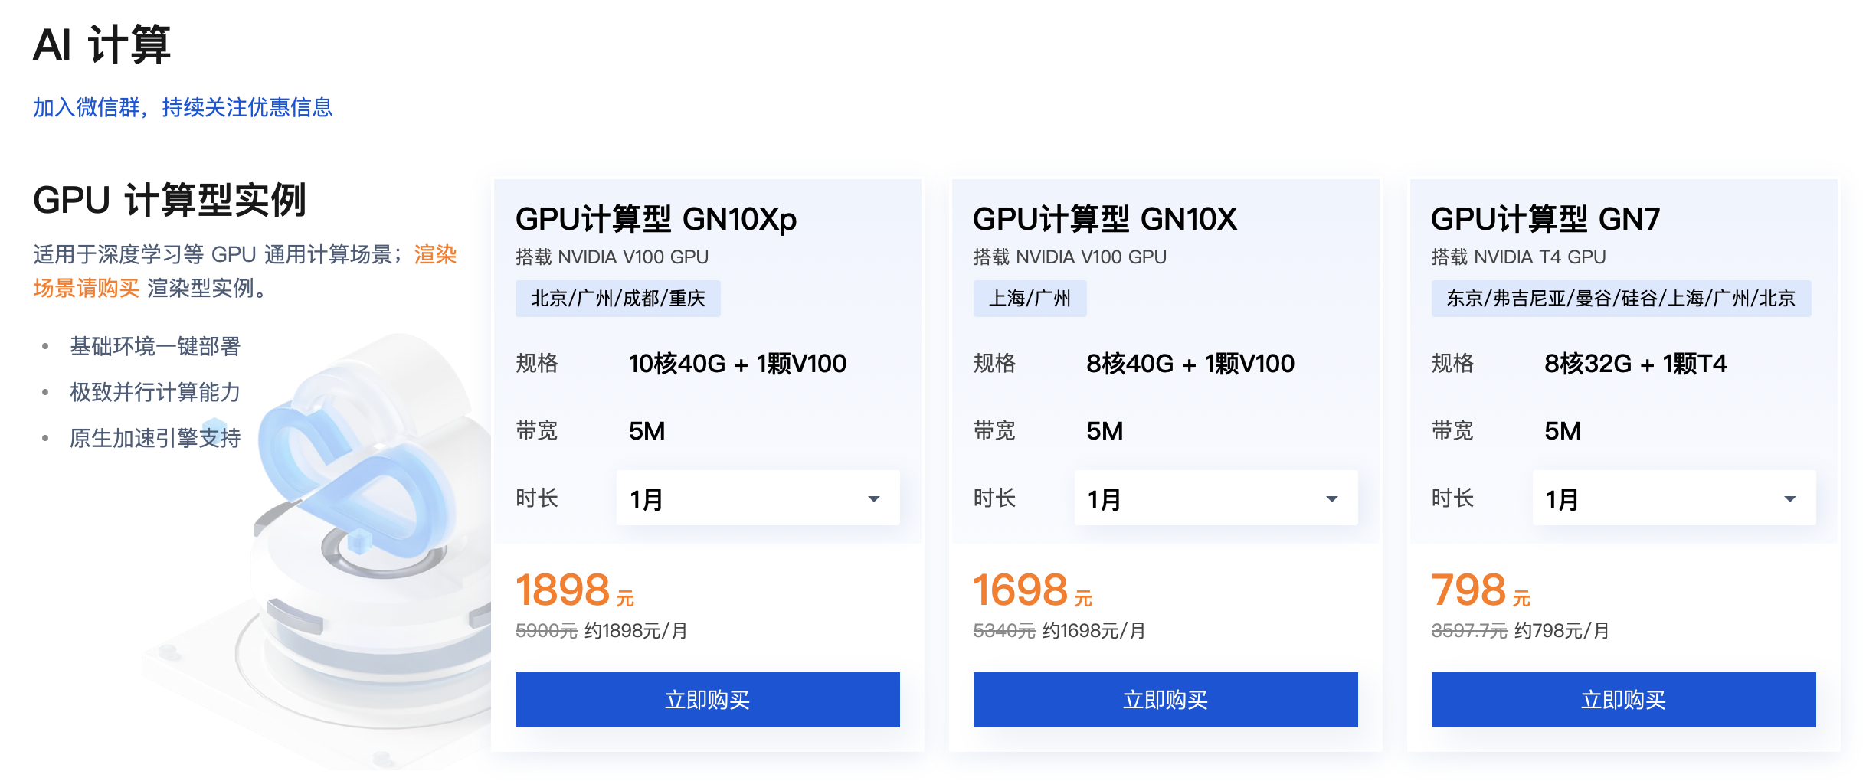Open the GN10Xp duration dropdown

click(x=758, y=498)
